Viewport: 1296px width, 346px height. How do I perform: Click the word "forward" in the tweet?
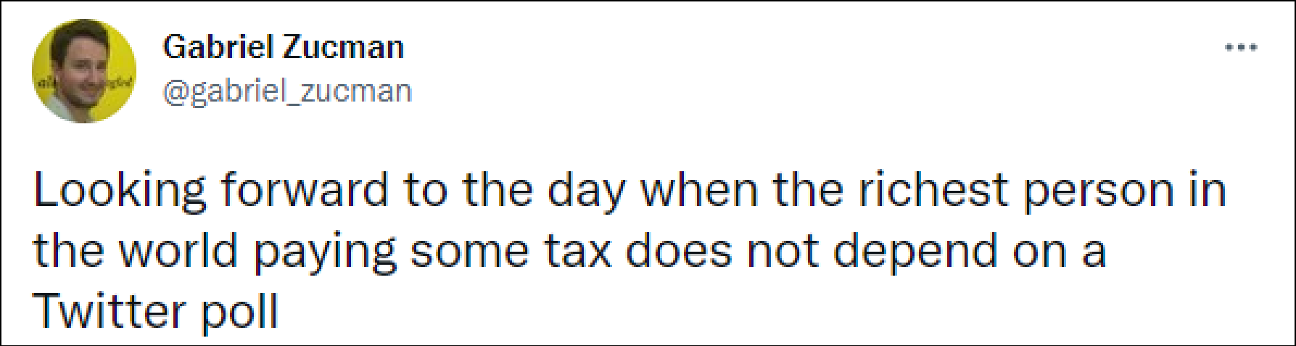tap(305, 191)
